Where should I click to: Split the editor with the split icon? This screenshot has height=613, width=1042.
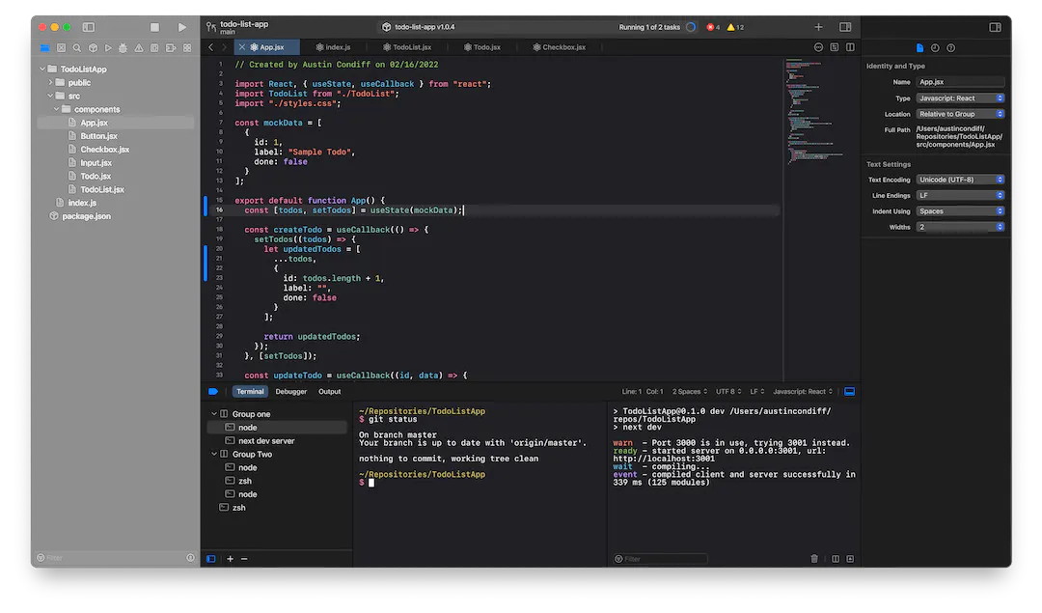point(851,47)
